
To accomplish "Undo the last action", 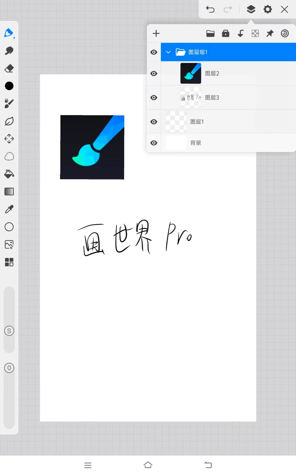I will (x=210, y=9).
